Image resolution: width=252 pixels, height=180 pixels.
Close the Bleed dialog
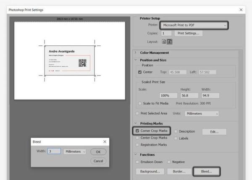coord(105,142)
